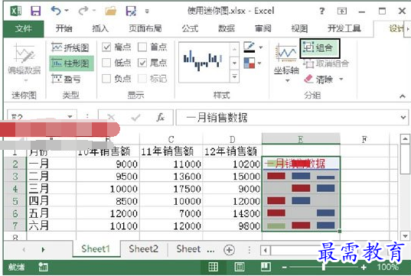
Task: Switch to the Data (数据) tab
Action: click(227, 28)
